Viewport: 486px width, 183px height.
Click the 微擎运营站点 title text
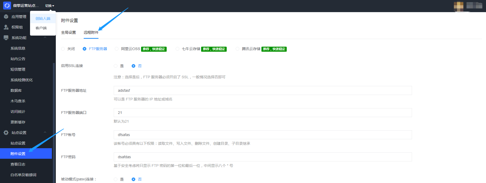click(x=26, y=6)
